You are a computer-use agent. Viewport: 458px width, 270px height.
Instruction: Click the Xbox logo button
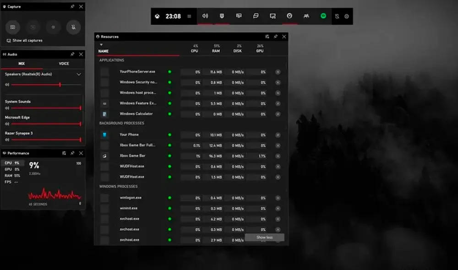pos(157,16)
